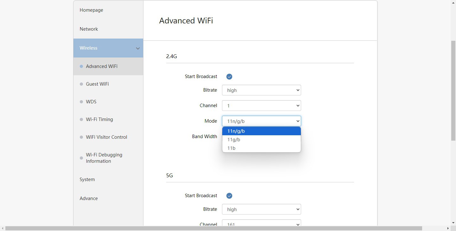Viewport: 456px width, 231px height.
Task: Open the System menu item
Action: coord(108,179)
